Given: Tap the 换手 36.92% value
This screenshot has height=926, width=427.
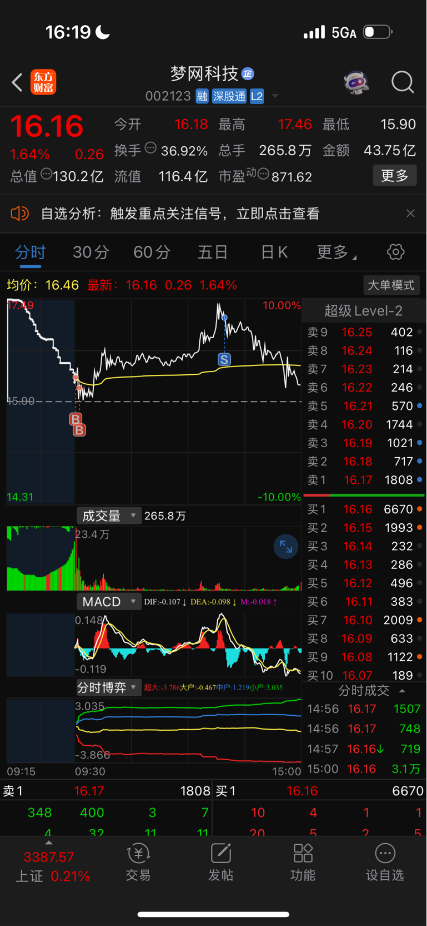Looking at the screenshot, I should click(x=184, y=151).
